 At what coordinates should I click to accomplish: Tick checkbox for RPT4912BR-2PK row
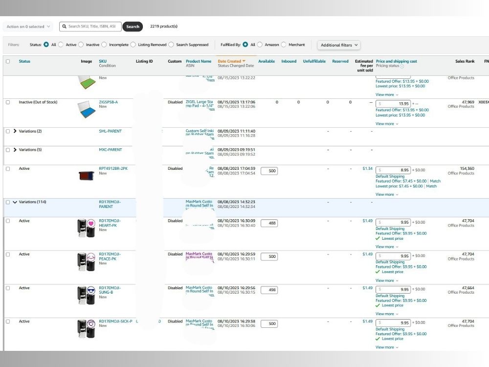click(8, 169)
